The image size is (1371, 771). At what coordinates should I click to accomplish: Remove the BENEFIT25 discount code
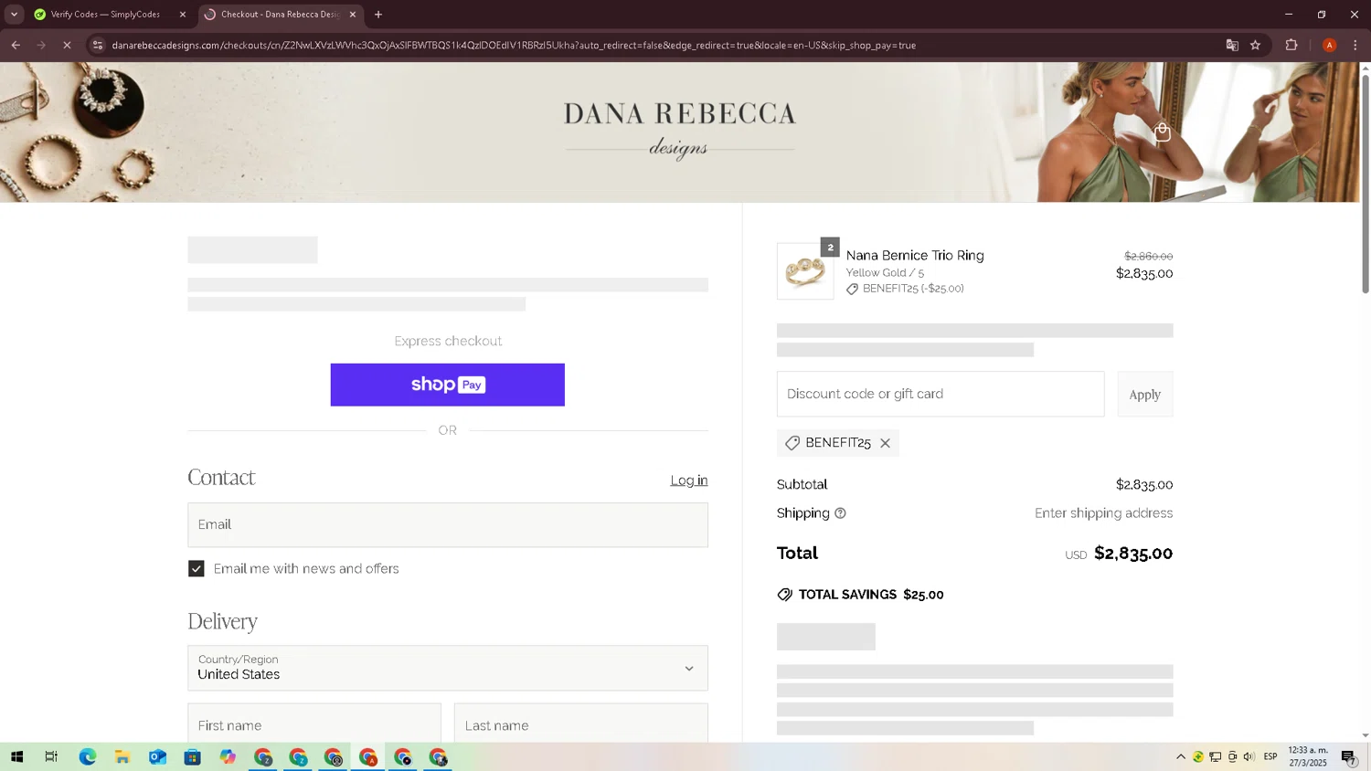pyautogui.click(x=885, y=443)
